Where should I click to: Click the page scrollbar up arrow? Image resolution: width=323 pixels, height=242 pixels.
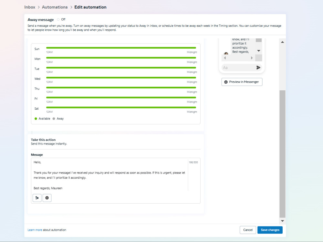point(282,42)
